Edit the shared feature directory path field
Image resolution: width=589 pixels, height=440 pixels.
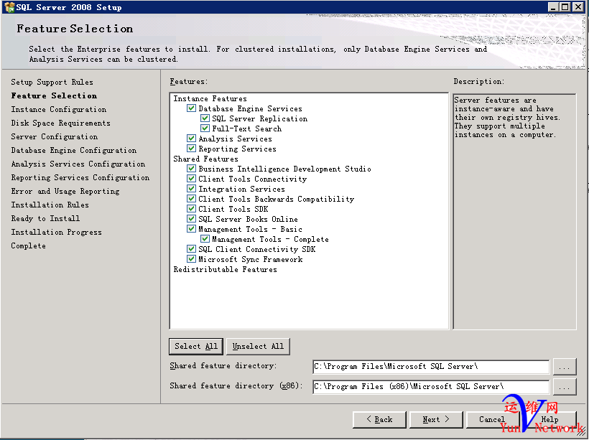[x=431, y=367]
